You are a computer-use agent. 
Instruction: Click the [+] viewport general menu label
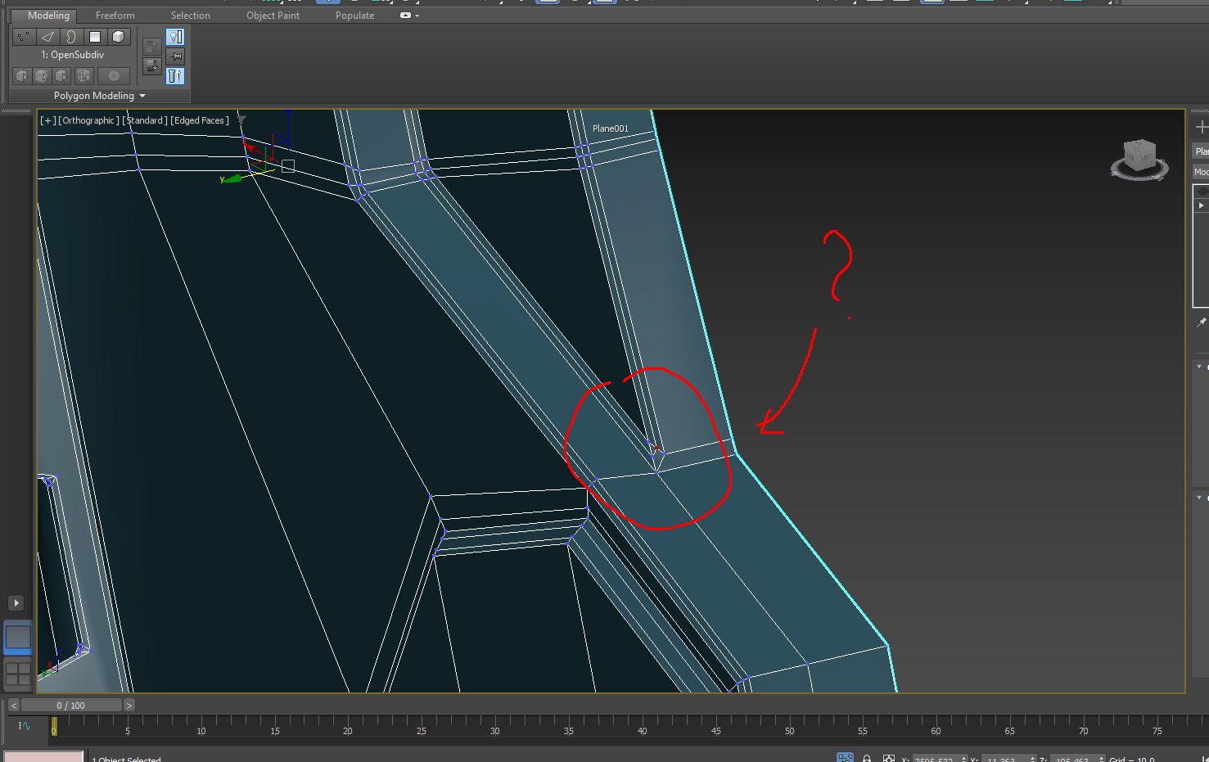(47, 120)
